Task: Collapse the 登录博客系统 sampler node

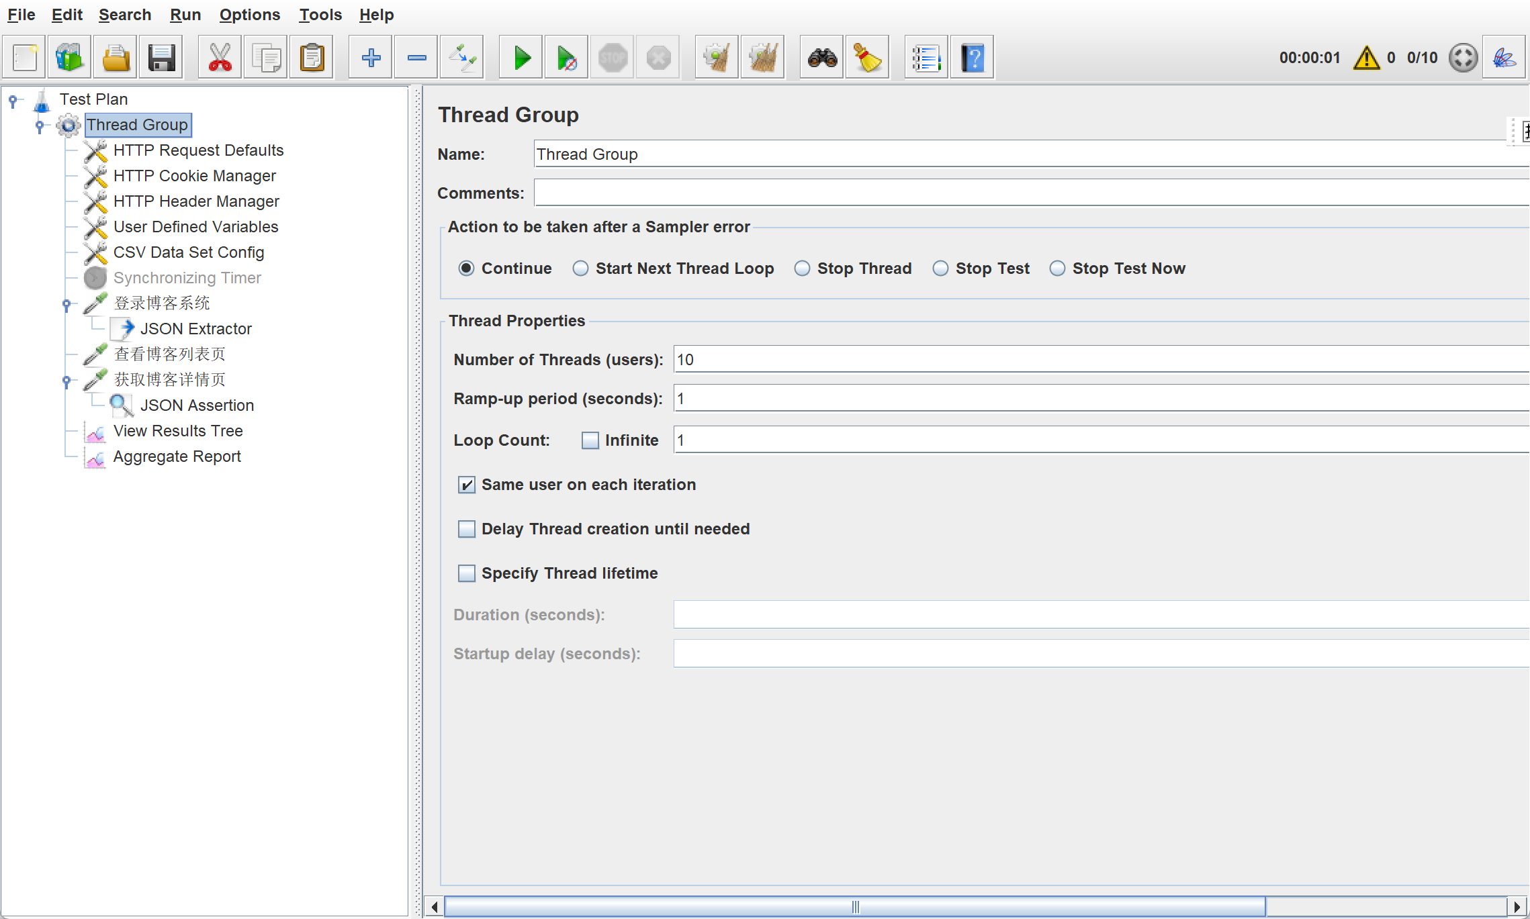Action: [x=66, y=304]
